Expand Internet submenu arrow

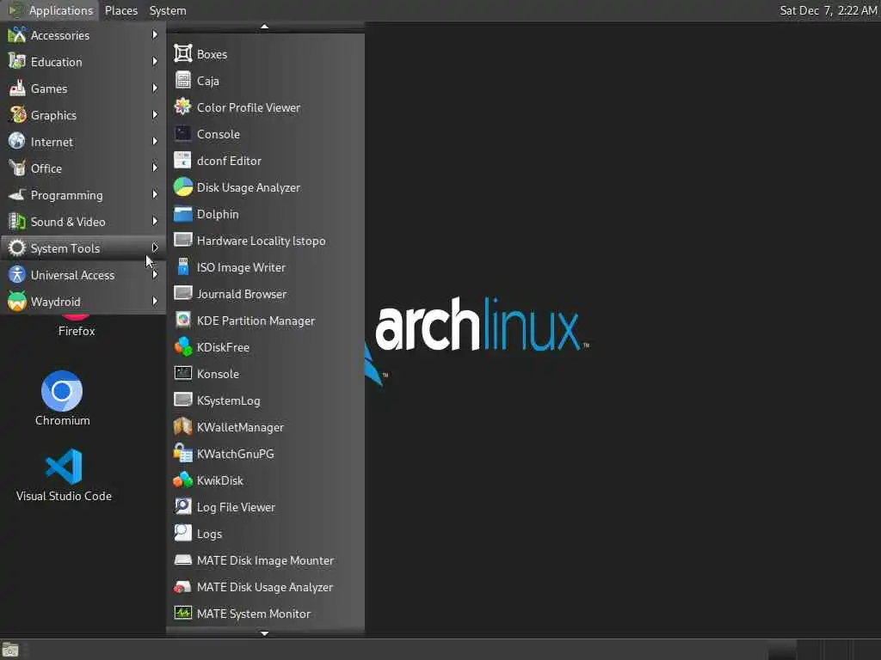pyautogui.click(x=155, y=142)
